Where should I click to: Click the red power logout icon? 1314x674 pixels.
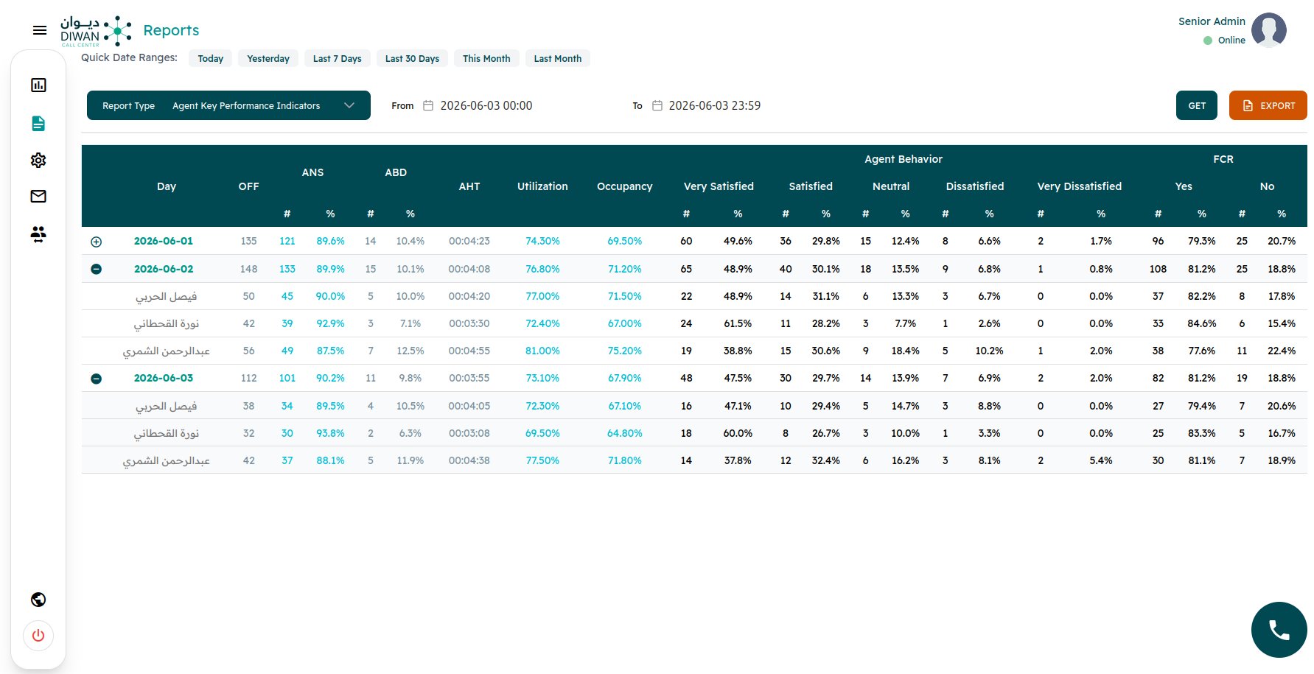click(x=38, y=636)
